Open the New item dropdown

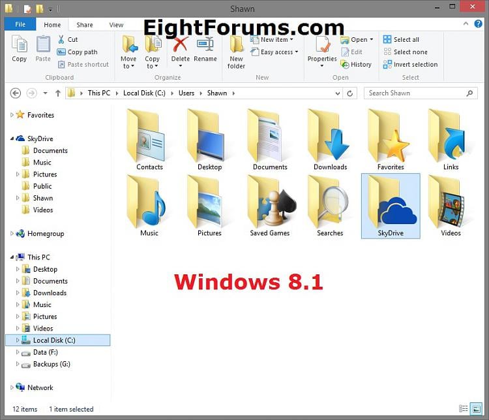272,39
